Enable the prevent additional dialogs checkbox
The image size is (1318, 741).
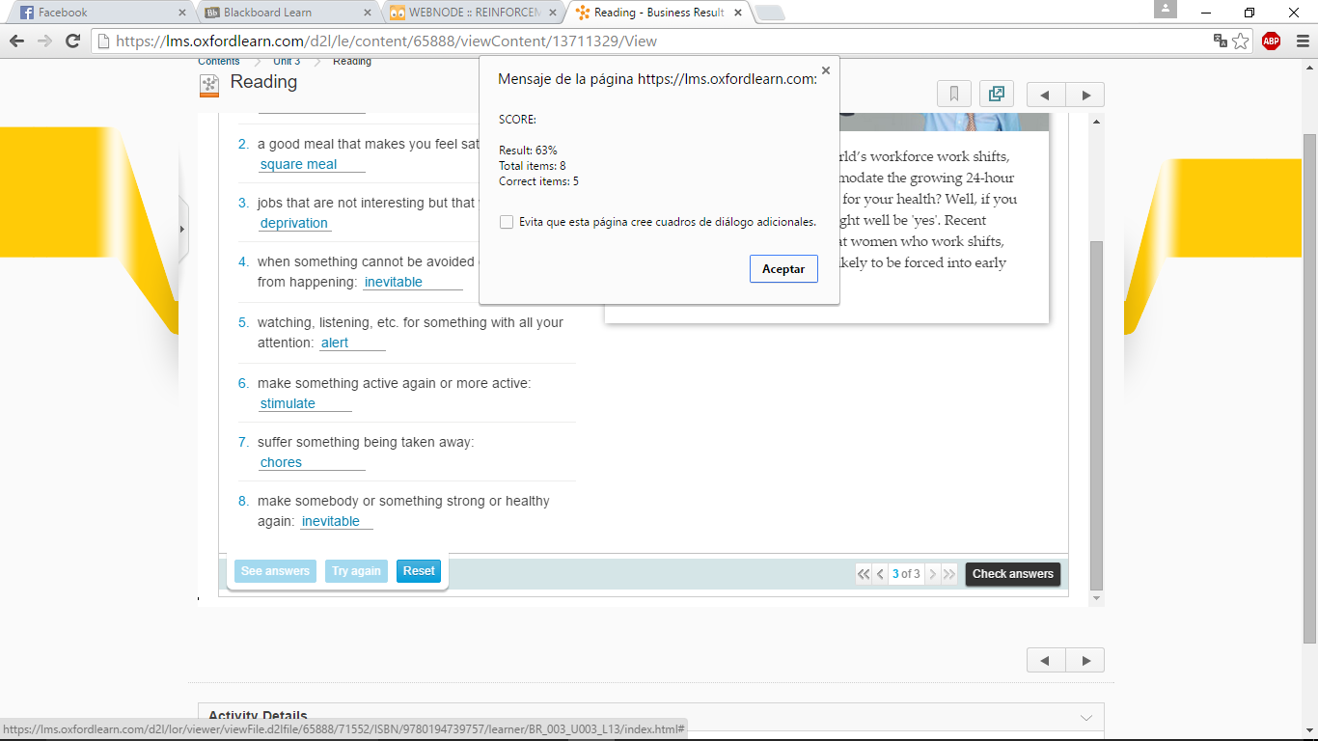[507, 222]
